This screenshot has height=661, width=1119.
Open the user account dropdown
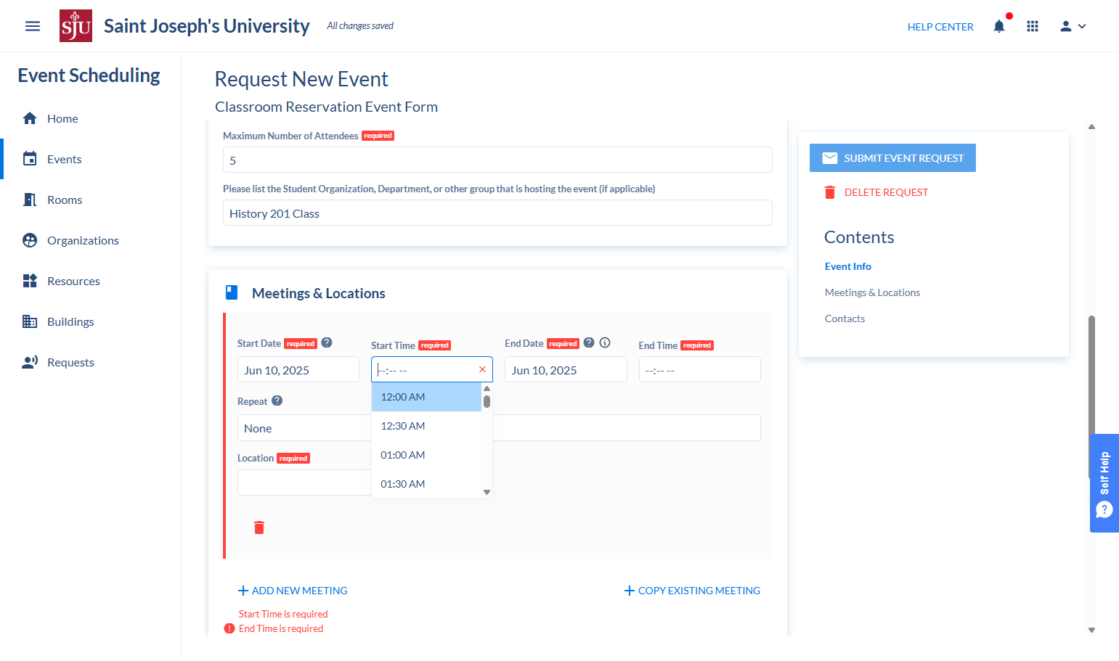coord(1073,26)
